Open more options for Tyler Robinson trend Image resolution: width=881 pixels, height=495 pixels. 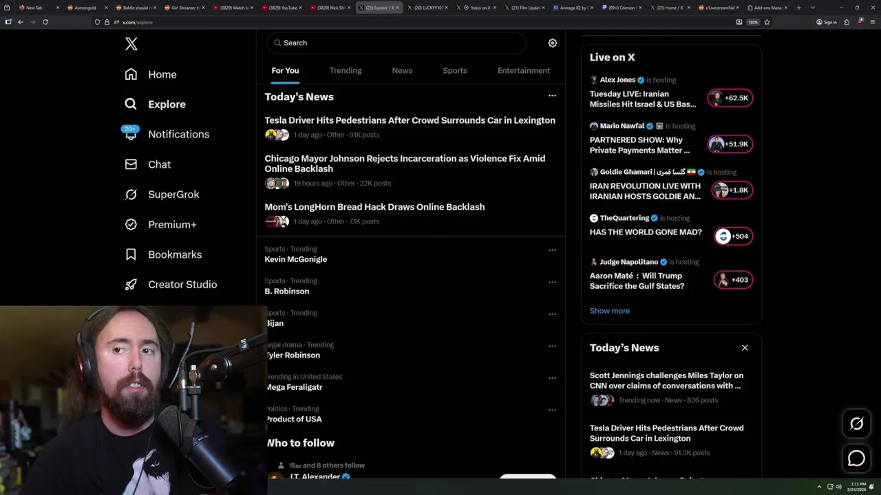552,346
